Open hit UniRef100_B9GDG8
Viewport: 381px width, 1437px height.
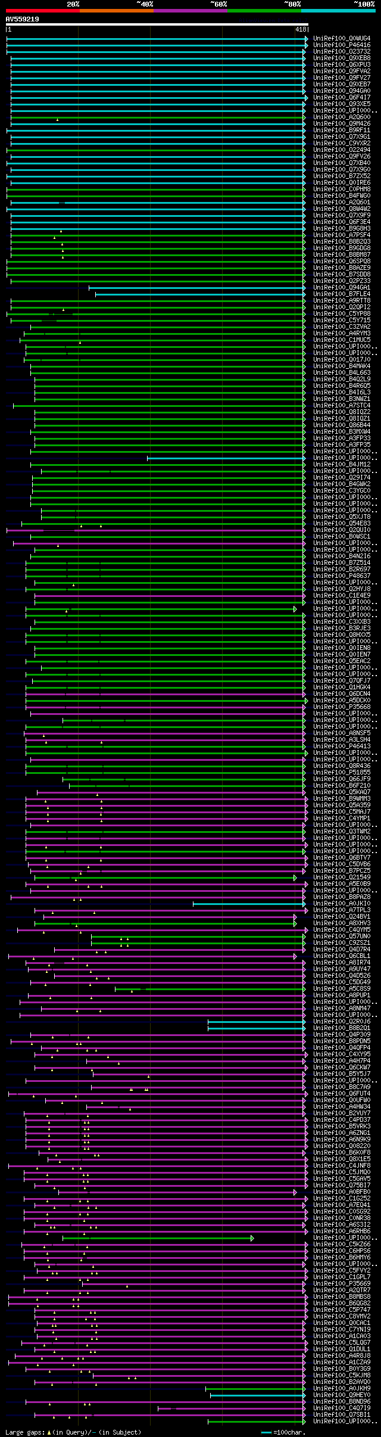pos(342,248)
